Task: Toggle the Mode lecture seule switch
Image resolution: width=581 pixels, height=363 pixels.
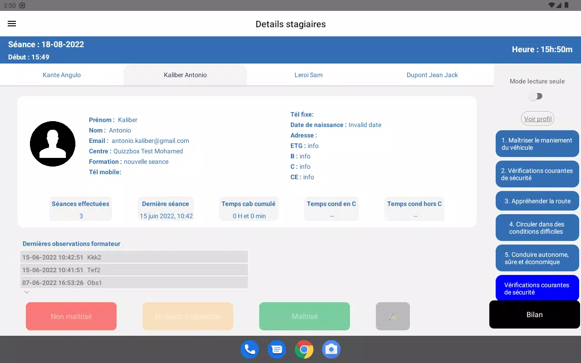Action: tap(536, 96)
